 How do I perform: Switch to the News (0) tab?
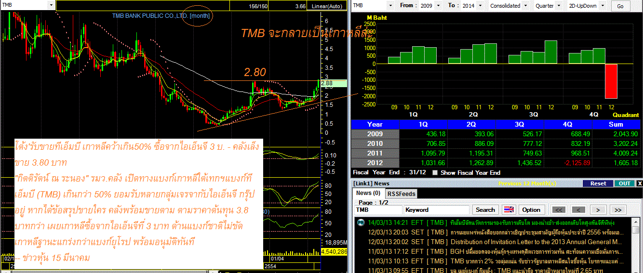pyautogui.click(x=368, y=193)
